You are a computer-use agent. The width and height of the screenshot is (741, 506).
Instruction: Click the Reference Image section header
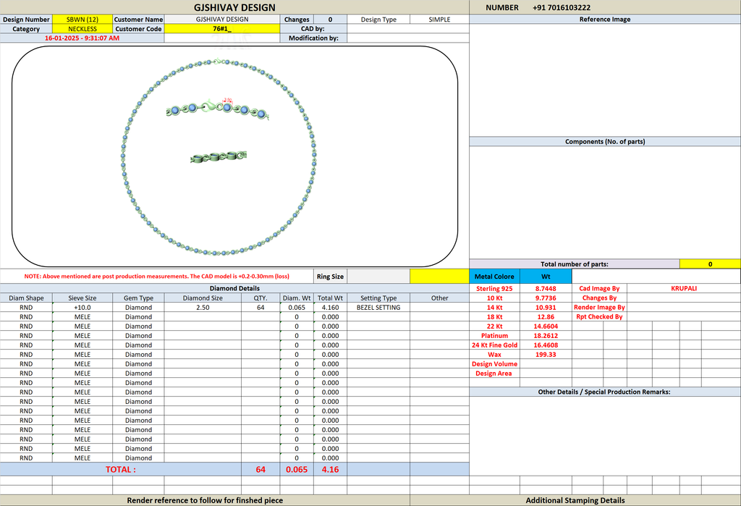click(605, 20)
